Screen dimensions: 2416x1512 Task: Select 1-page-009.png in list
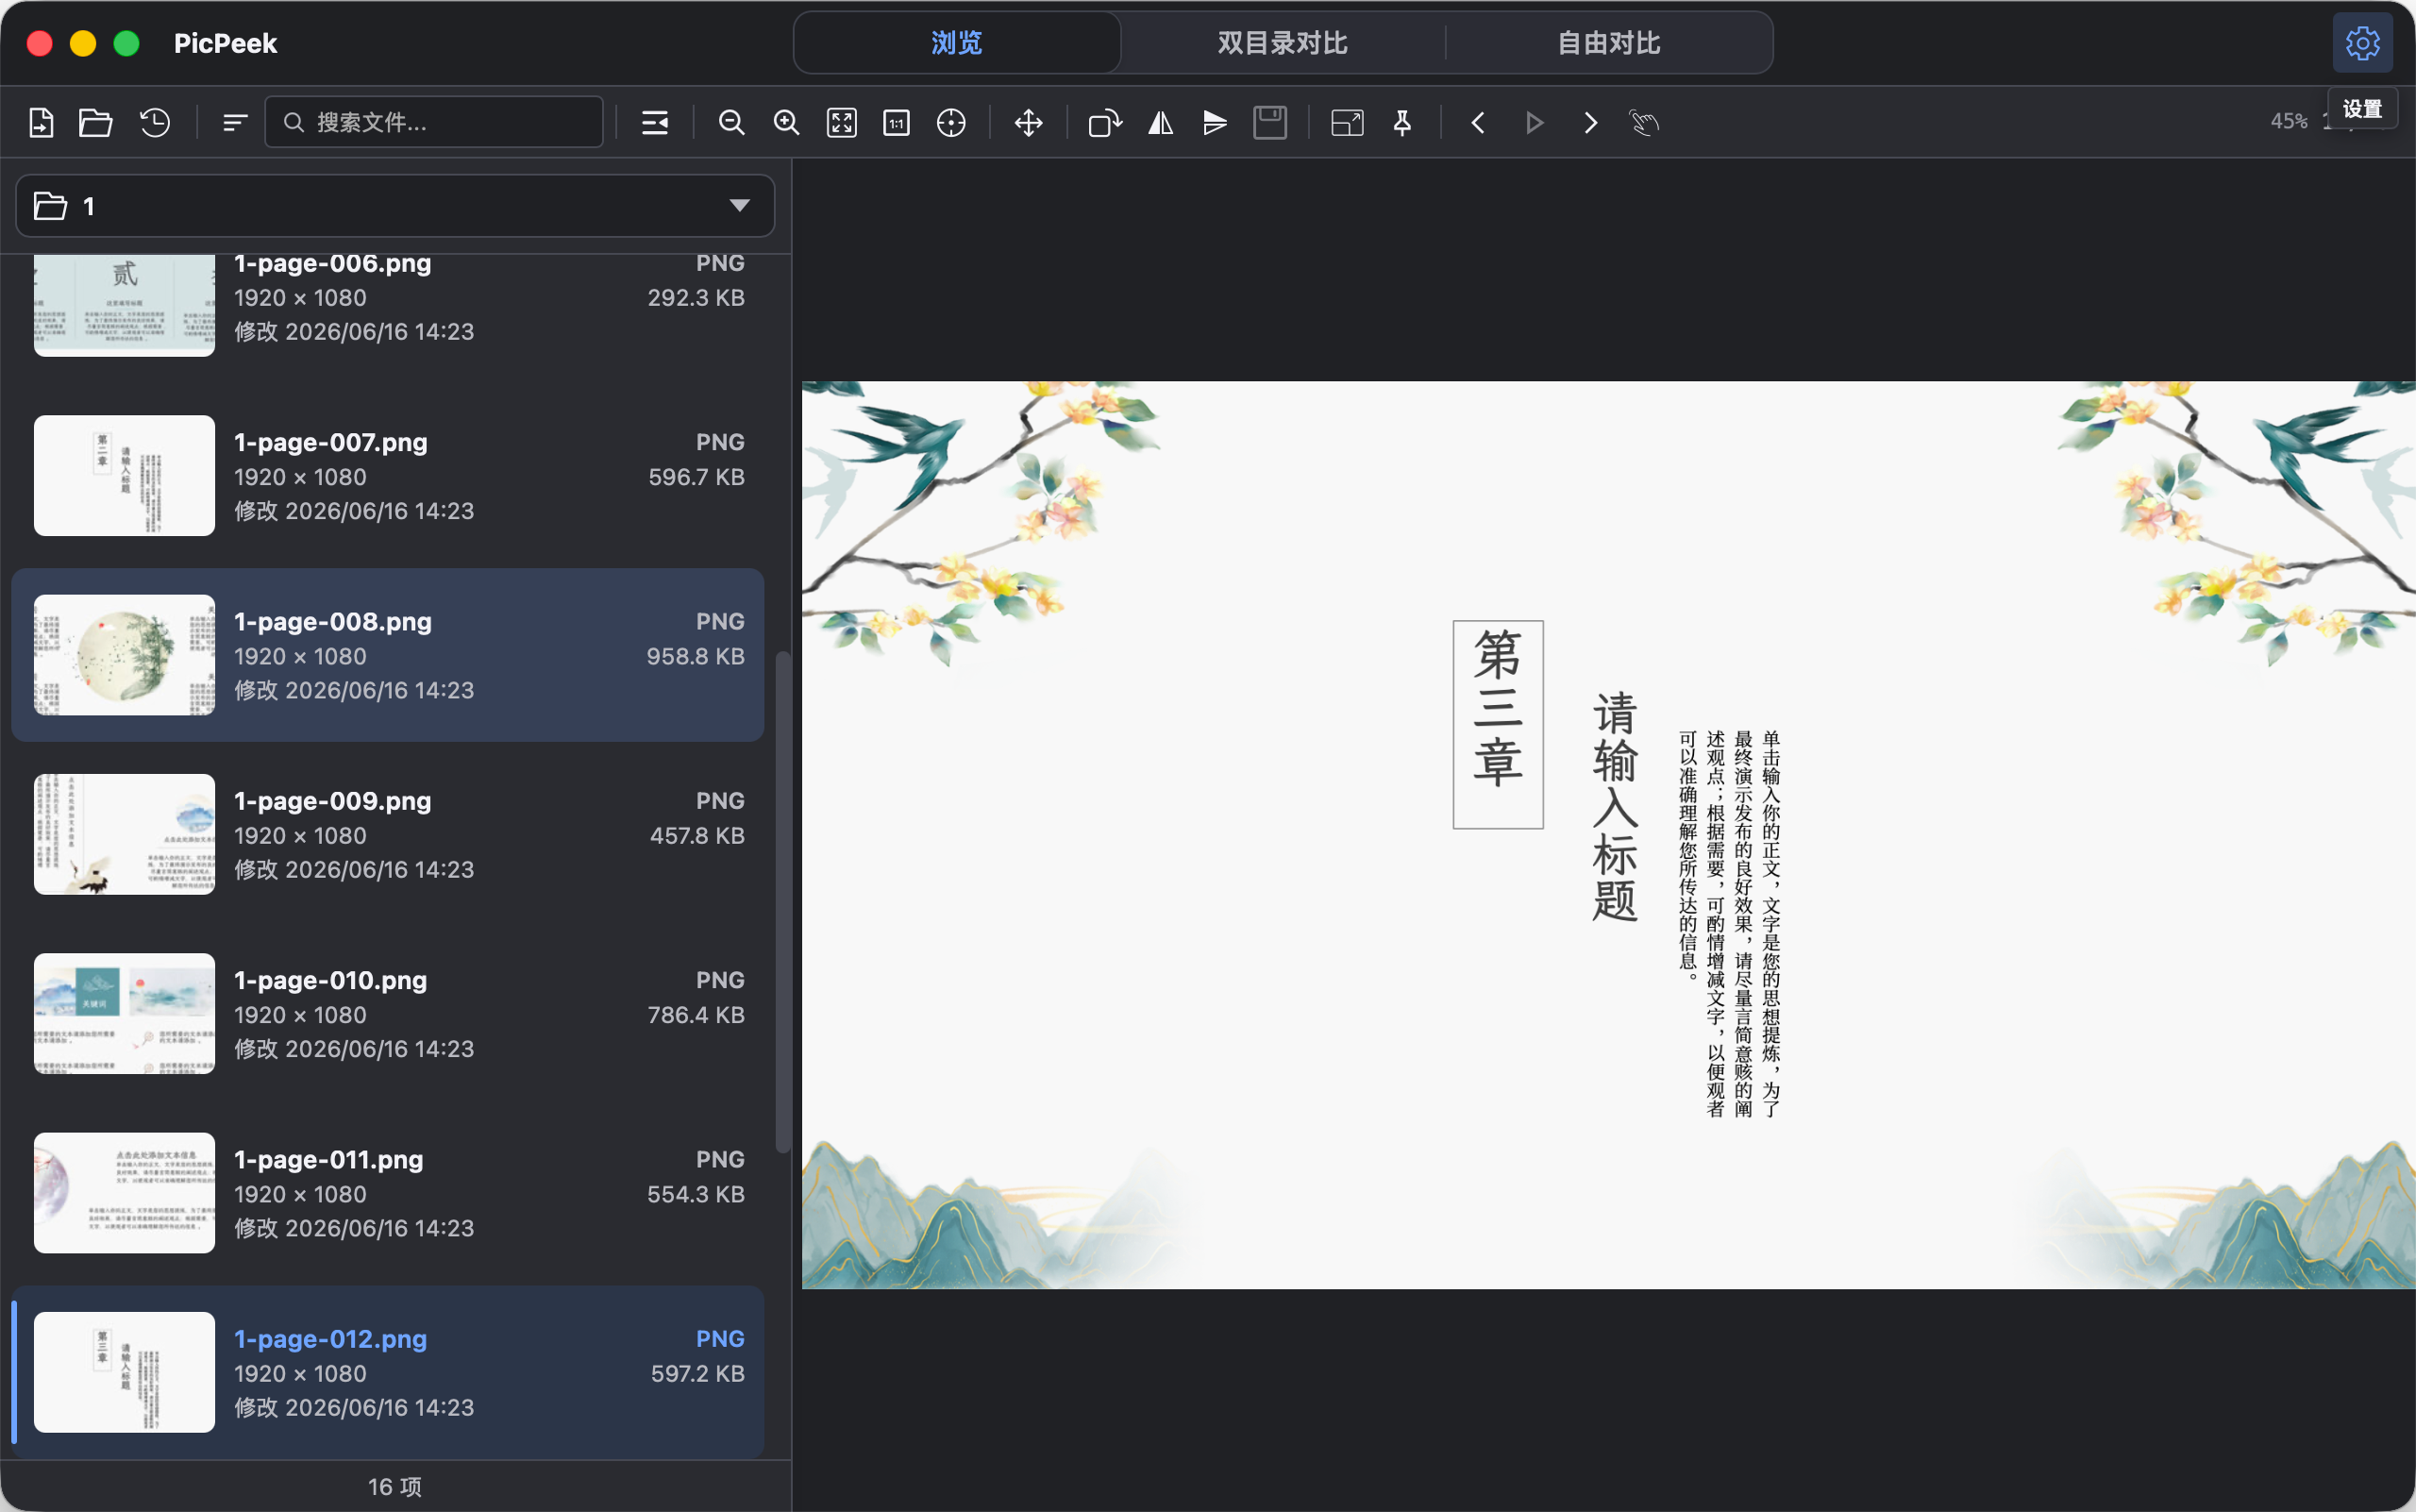(388, 834)
